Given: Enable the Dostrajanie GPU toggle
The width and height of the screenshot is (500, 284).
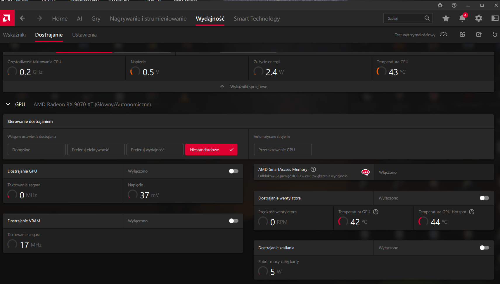Looking at the screenshot, I should tap(233, 171).
